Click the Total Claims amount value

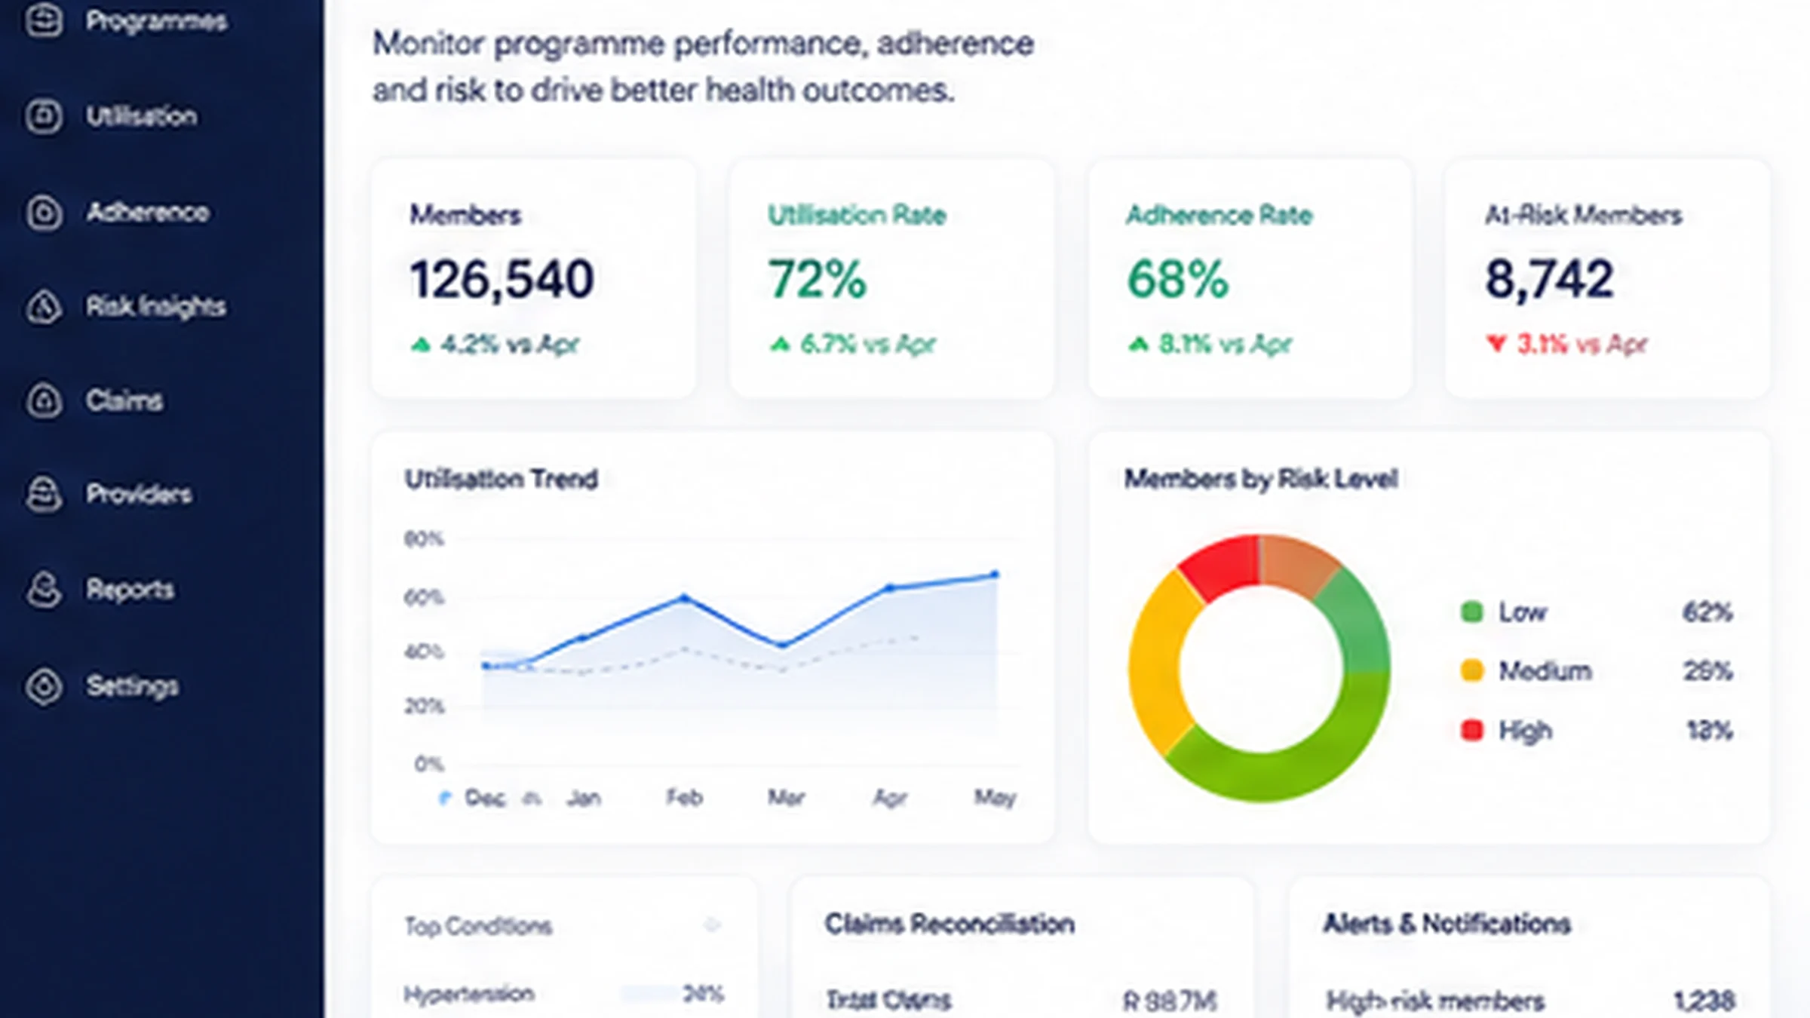(x=1170, y=1001)
